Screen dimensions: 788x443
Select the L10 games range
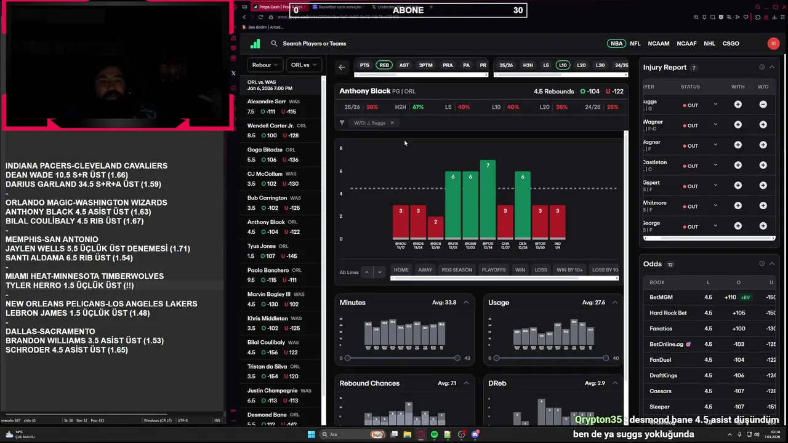coord(563,65)
